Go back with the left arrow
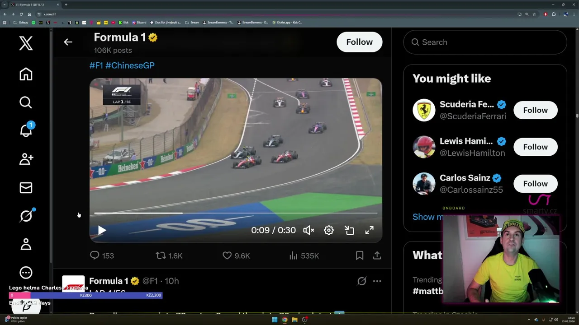The height and width of the screenshot is (325, 579). [68, 42]
